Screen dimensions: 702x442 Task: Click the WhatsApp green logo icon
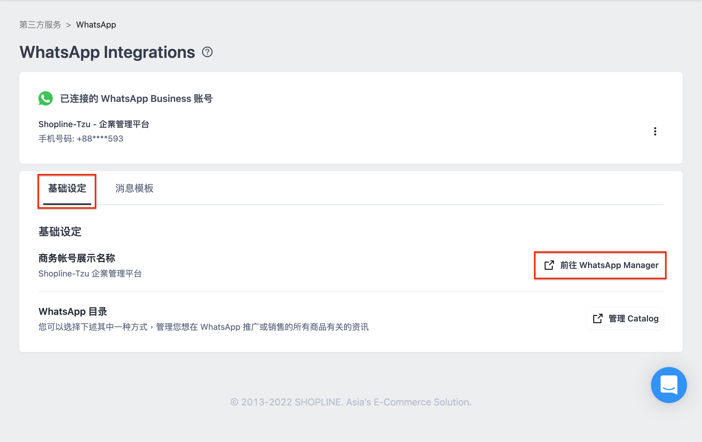tap(46, 98)
